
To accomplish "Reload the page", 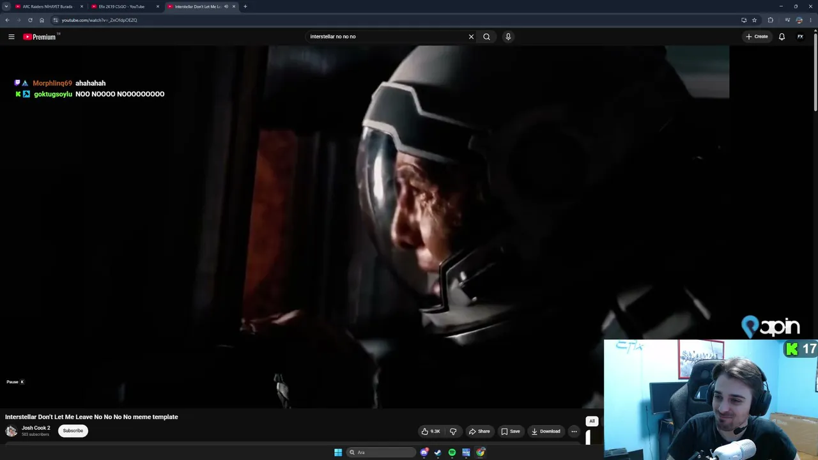I will [x=30, y=20].
